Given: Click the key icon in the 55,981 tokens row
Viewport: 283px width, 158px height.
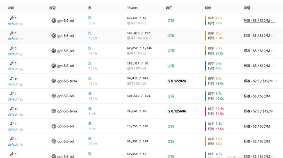Looking at the screenshot, I should click(x=12, y=139).
